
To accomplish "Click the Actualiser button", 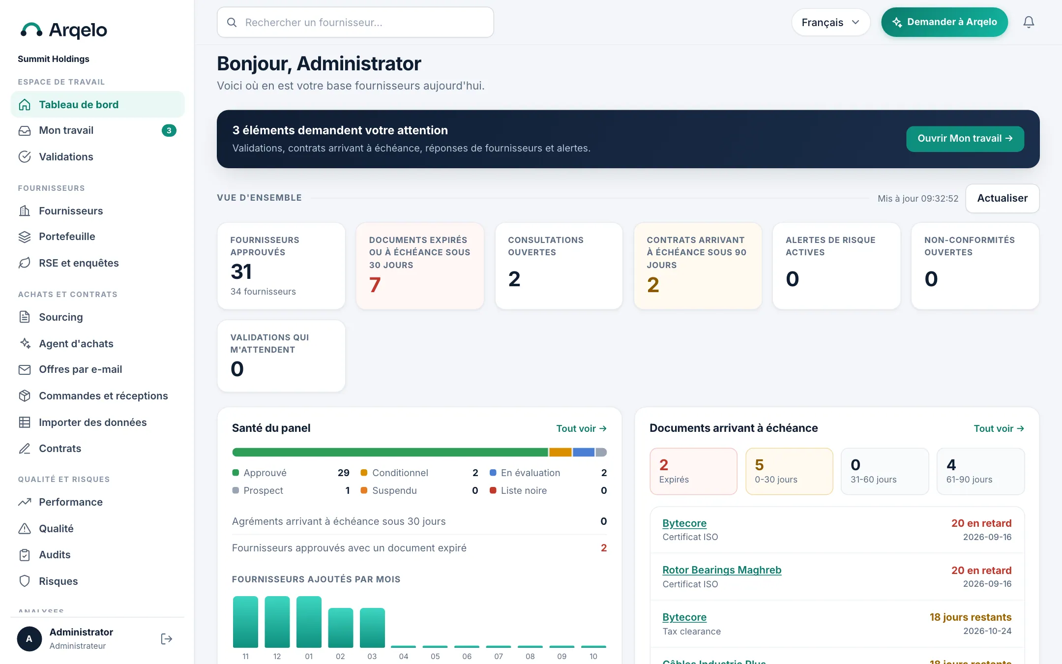I will [x=1003, y=198].
